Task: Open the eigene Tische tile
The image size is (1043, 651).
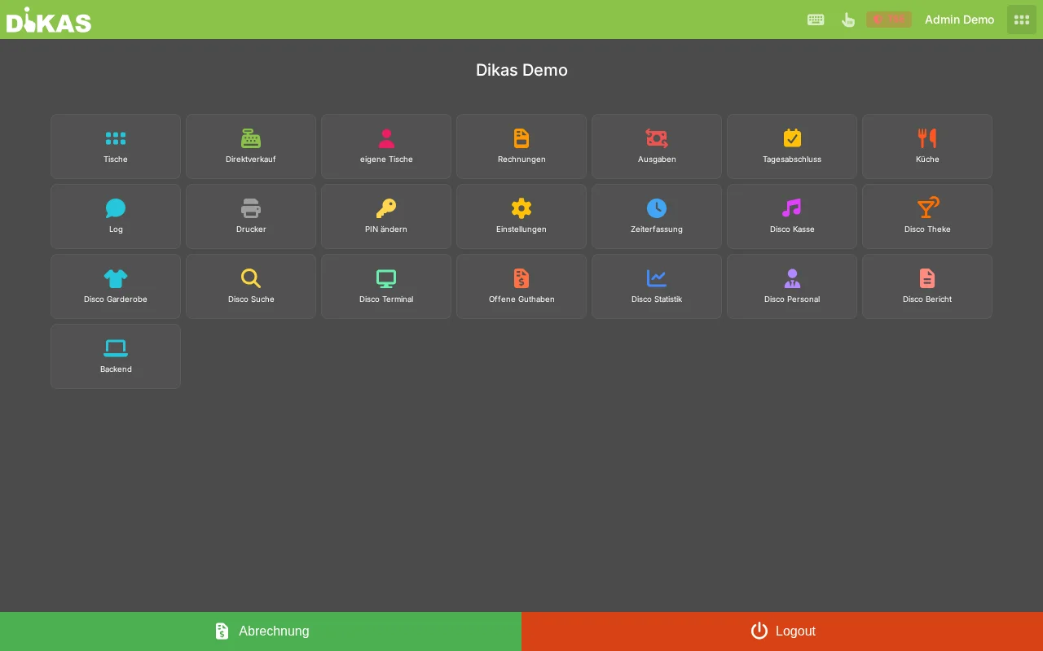Action: point(386,146)
